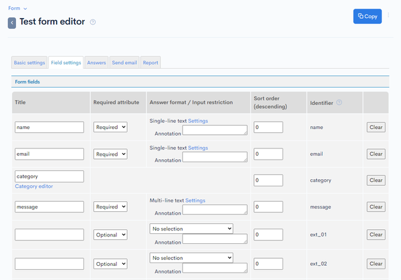Open Optional dropdown in ext_02 row
The image size is (401, 280).
click(110, 264)
